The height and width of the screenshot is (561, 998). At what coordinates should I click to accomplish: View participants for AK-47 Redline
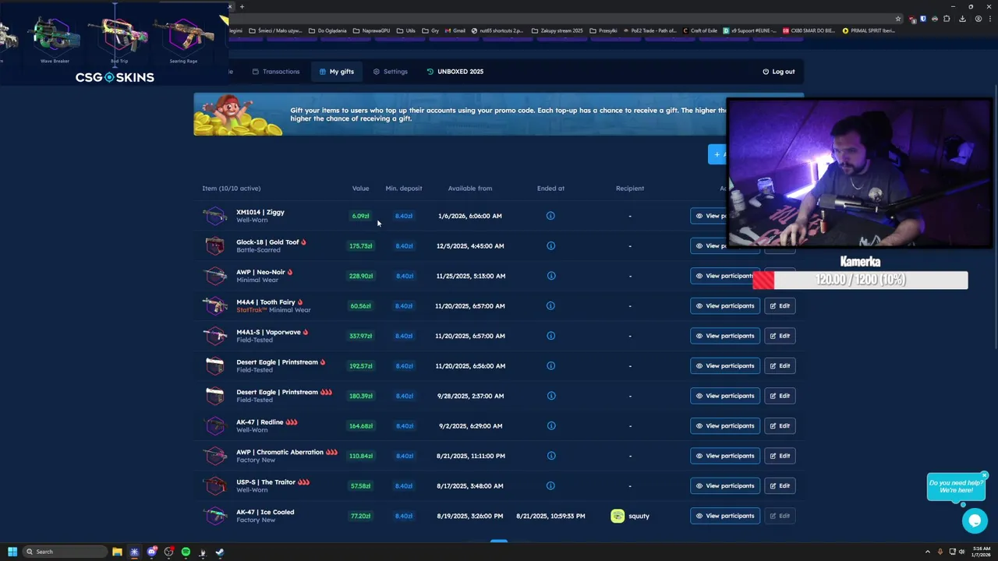coord(725,426)
